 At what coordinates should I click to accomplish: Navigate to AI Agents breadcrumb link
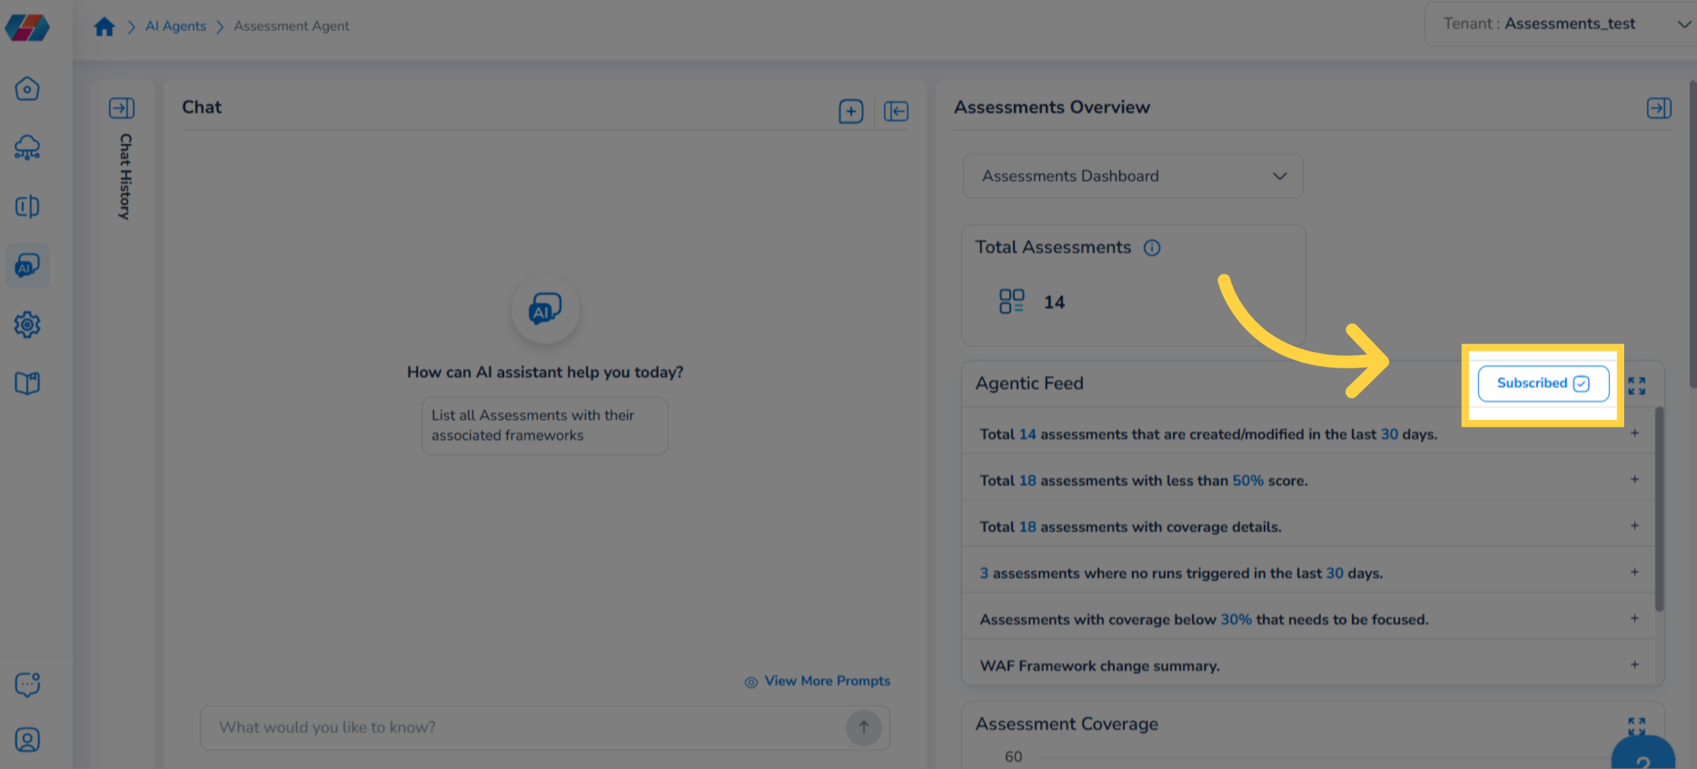[x=175, y=25]
